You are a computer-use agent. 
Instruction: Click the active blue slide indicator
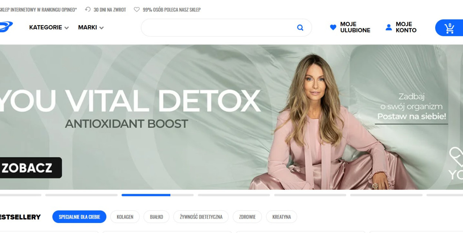pyautogui.click(x=157, y=195)
